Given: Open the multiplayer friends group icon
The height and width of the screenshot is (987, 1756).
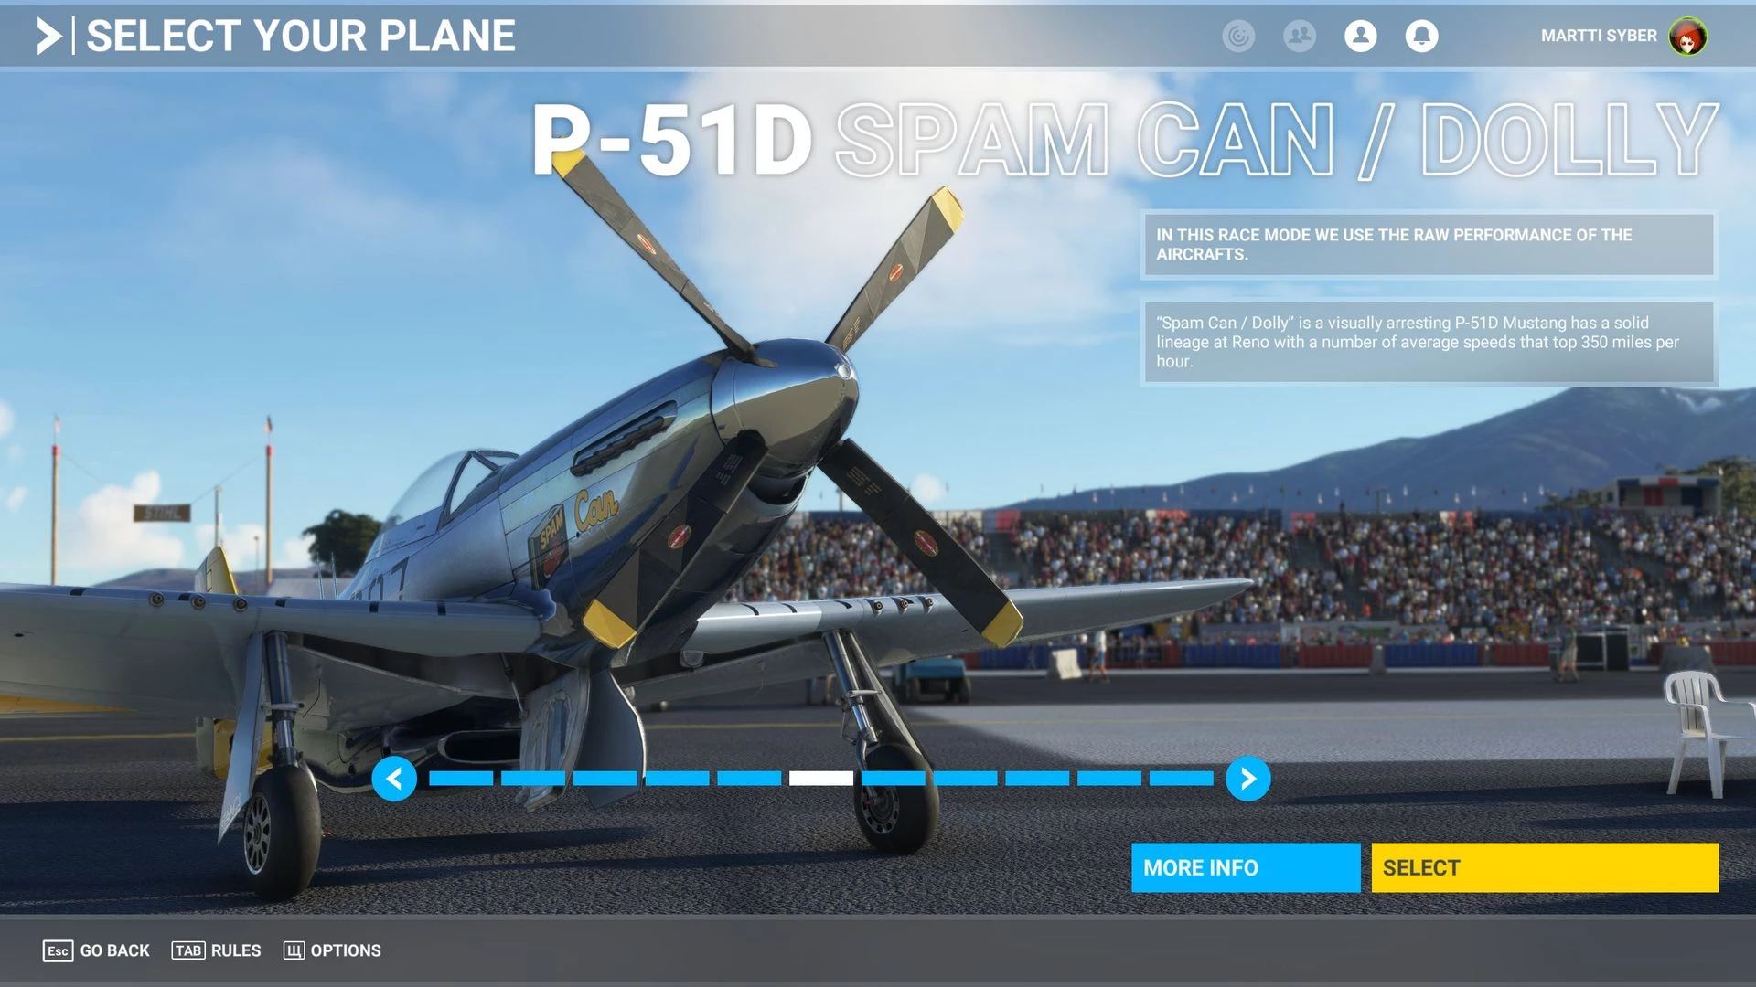Looking at the screenshot, I should pos(1299,36).
